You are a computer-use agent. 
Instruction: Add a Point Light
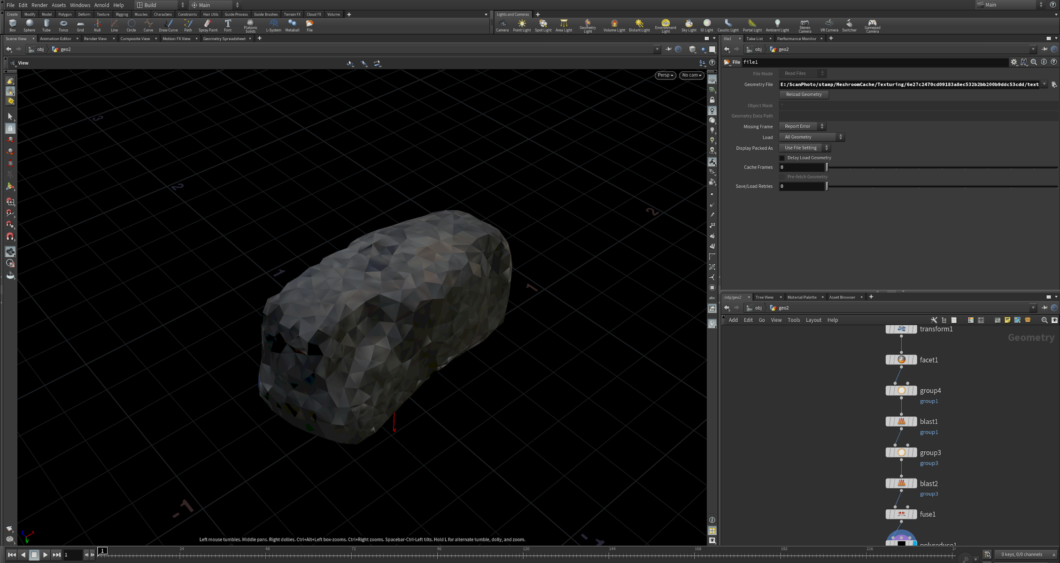[522, 25]
